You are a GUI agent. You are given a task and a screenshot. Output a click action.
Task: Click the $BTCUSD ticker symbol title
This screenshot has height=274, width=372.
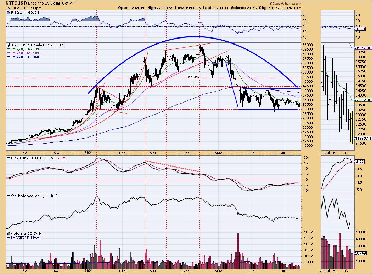[x=16, y=3]
